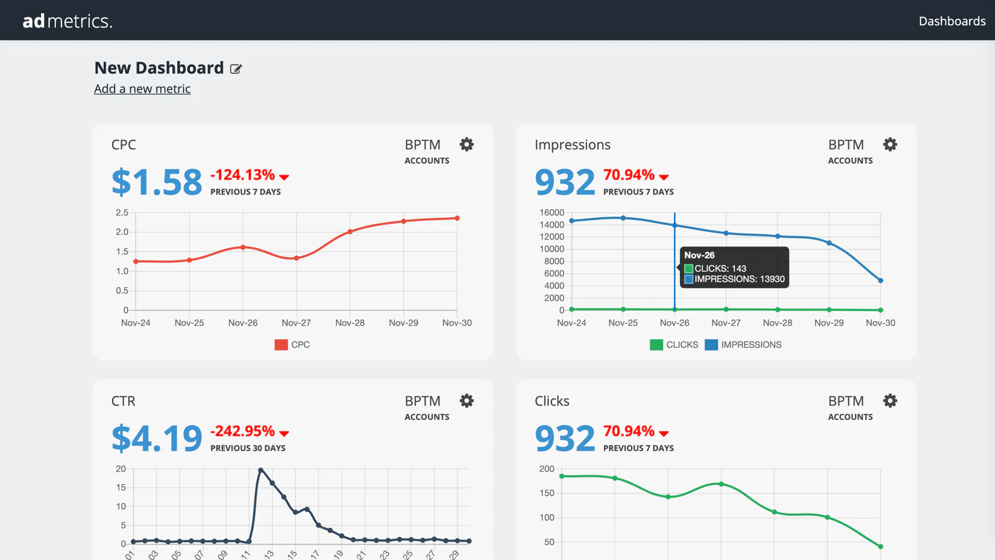Click the Nov-28 data point on CPC chart
The height and width of the screenshot is (560, 995).
350,231
